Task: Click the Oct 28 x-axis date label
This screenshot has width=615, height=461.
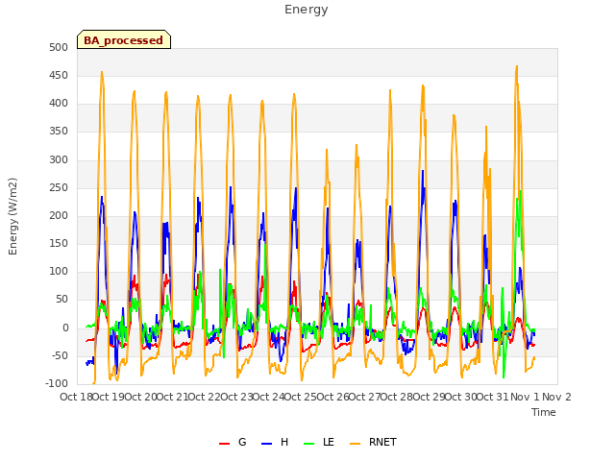Action: point(397,397)
